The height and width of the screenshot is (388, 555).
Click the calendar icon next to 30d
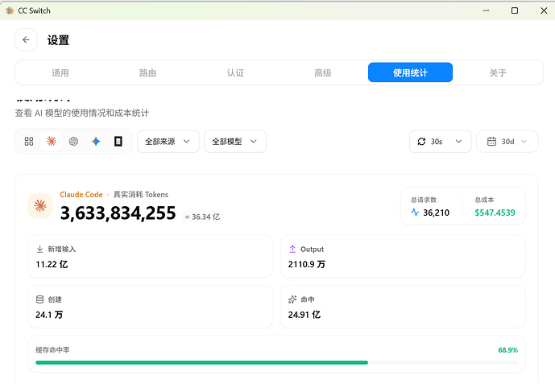tap(491, 142)
